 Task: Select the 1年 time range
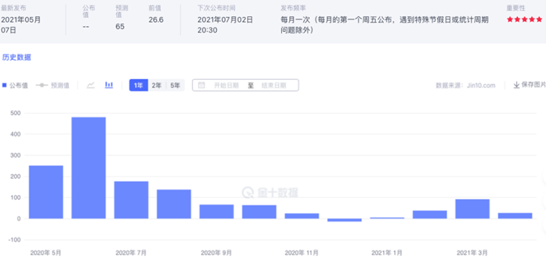click(x=139, y=85)
